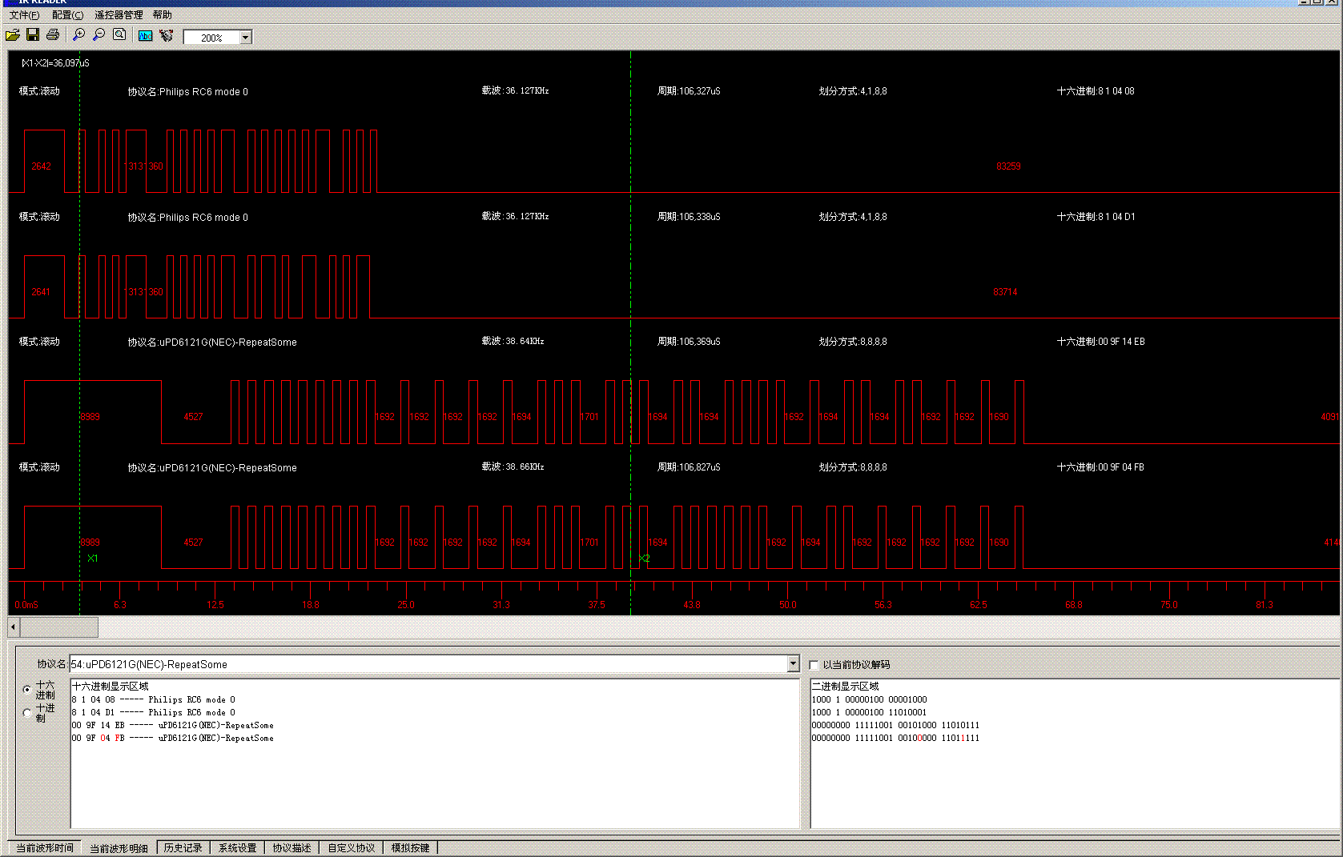Enable the 以当前协议解码 checkbox
Image resolution: width=1343 pixels, height=857 pixels.
[x=814, y=665]
